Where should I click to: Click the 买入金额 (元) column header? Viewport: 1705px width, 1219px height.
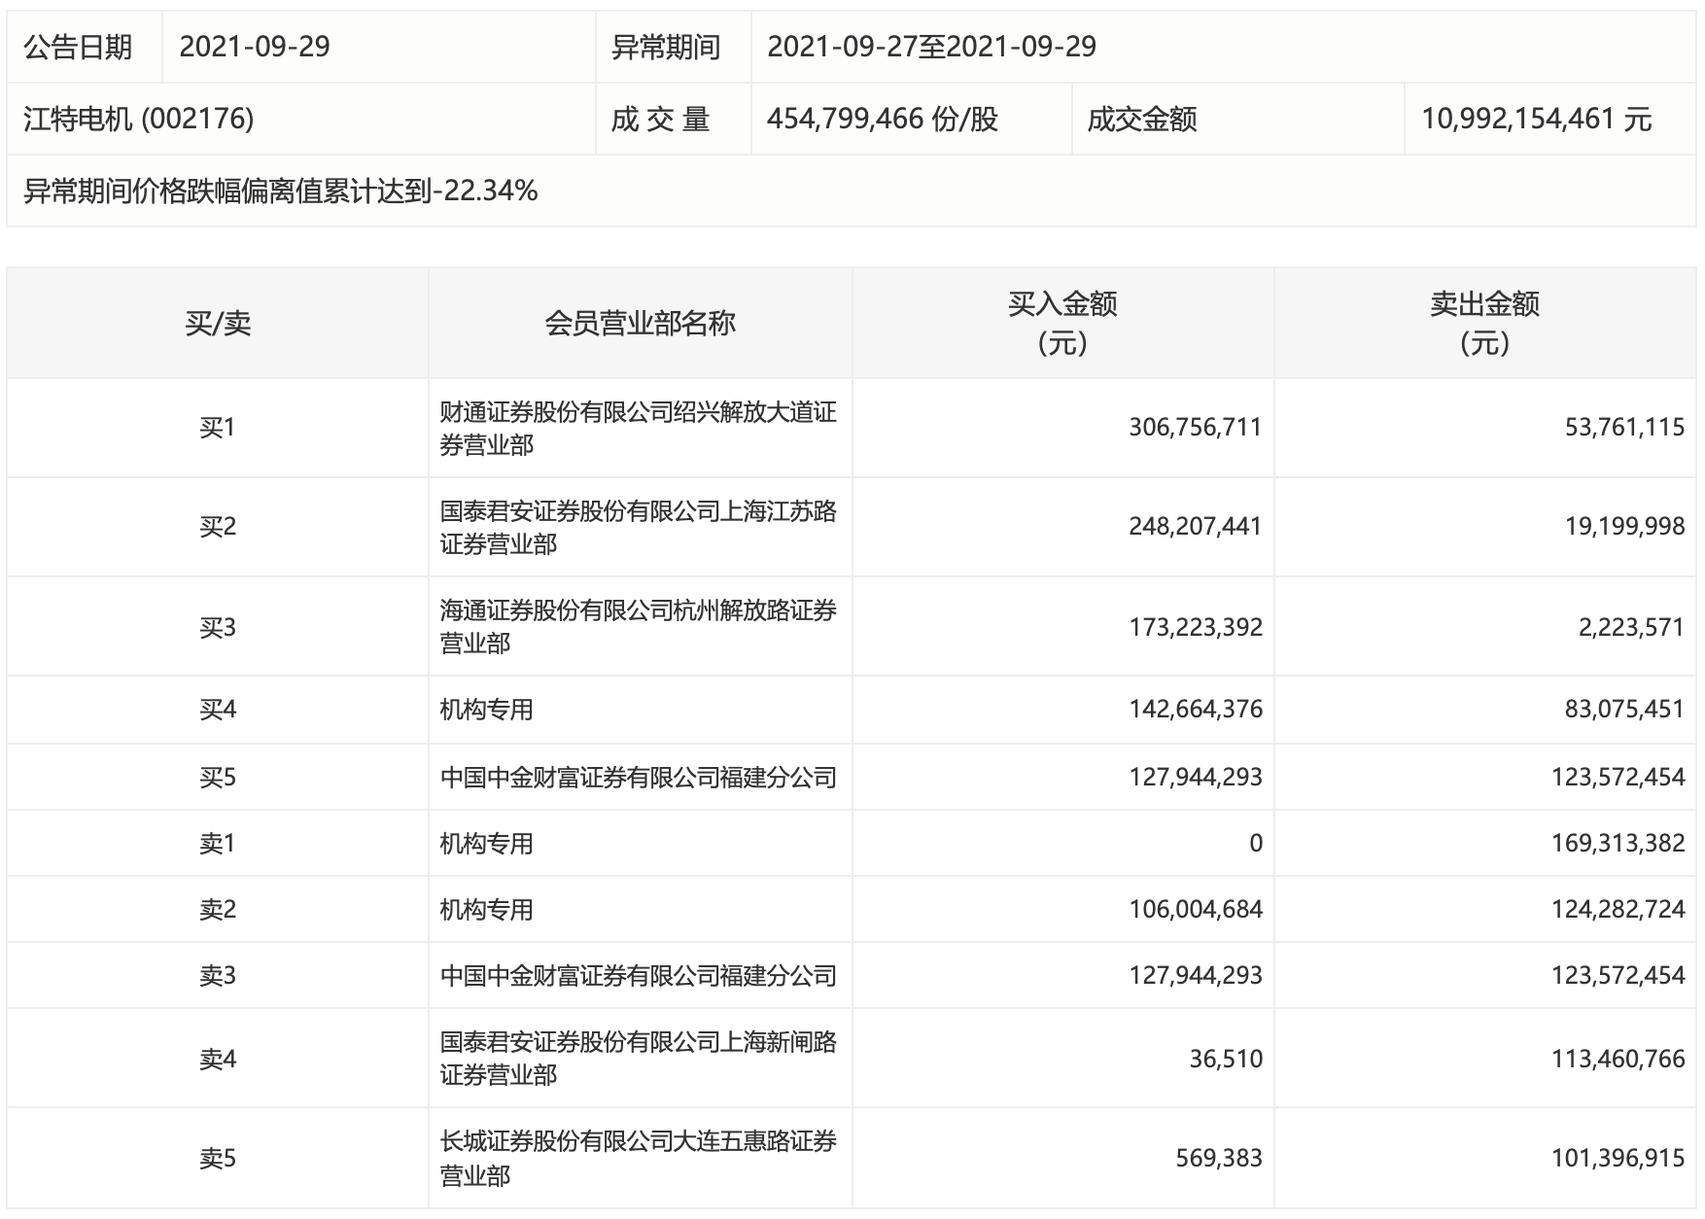[x=1062, y=323]
